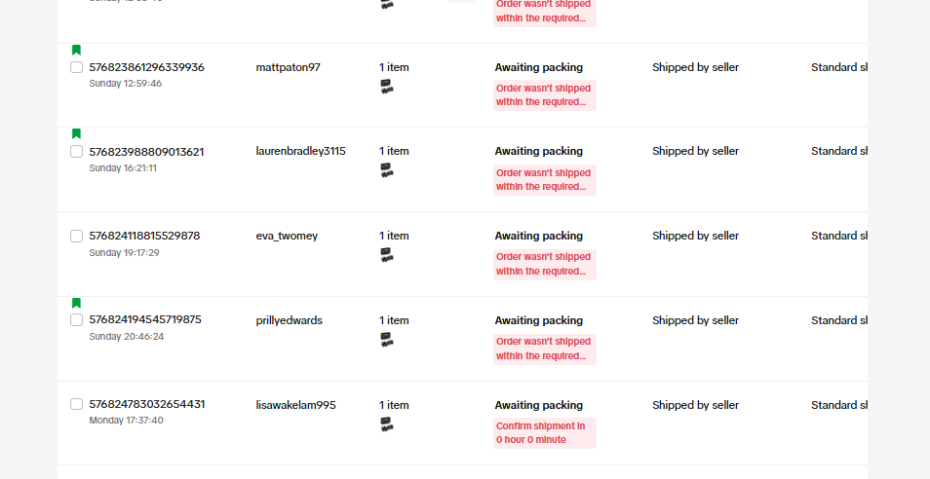
Task: Open product thumbnail for prillyedwards order
Action: pos(387,340)
